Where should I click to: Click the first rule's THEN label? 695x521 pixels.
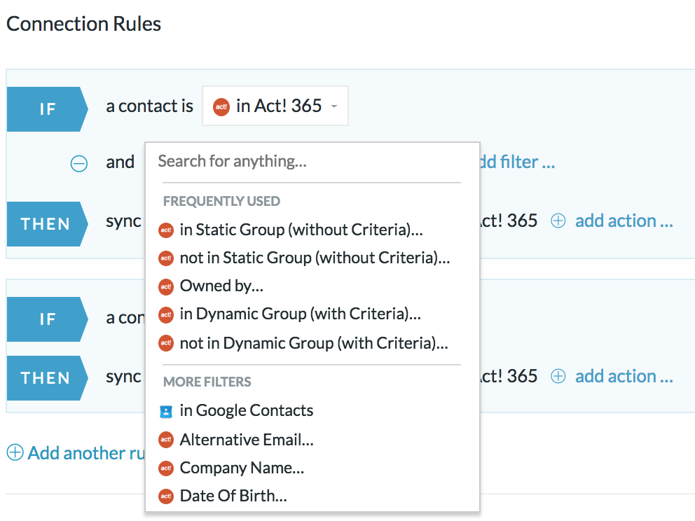click(x=48, y=223)
